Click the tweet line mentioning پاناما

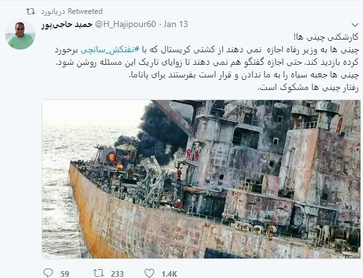(243, 75)
